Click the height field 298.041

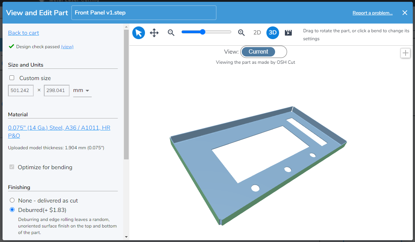tap(57, 91)
